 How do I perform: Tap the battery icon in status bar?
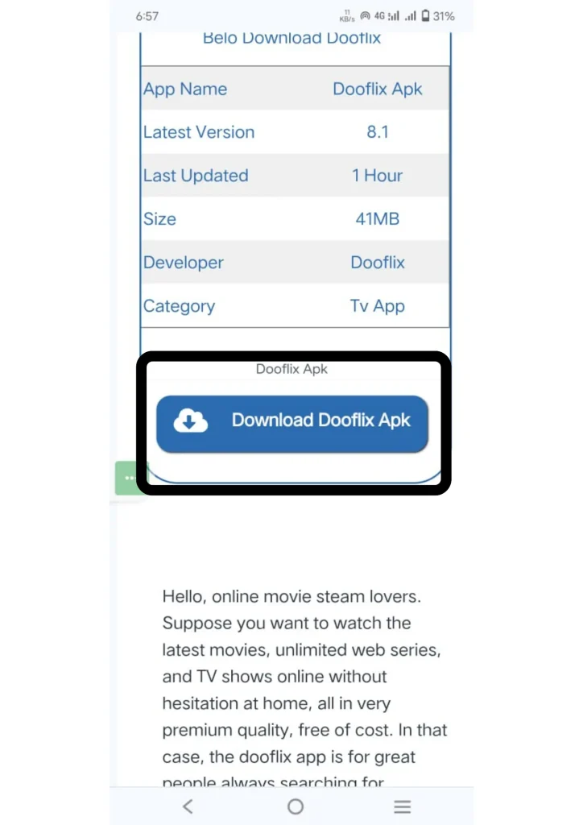[x=425, y=16]
